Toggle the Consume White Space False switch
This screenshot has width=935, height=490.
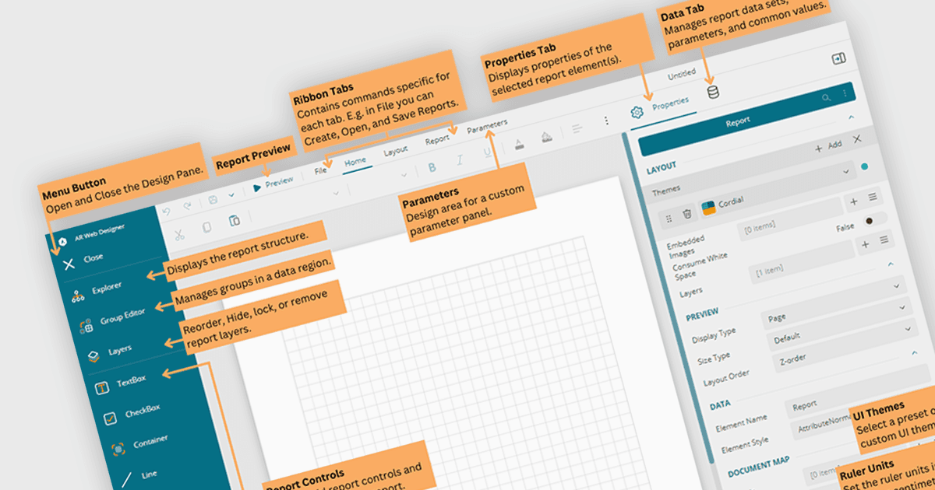[x=876, y=220]
